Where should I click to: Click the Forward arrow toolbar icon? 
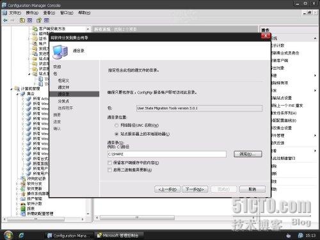12,20
